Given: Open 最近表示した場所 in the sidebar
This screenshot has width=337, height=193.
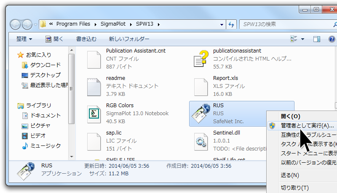Looking at the screenshot, I should point(49,85).
